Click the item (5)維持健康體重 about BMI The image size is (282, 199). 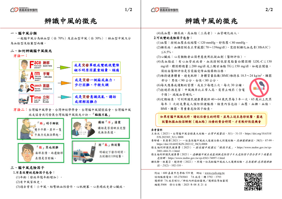214,78
